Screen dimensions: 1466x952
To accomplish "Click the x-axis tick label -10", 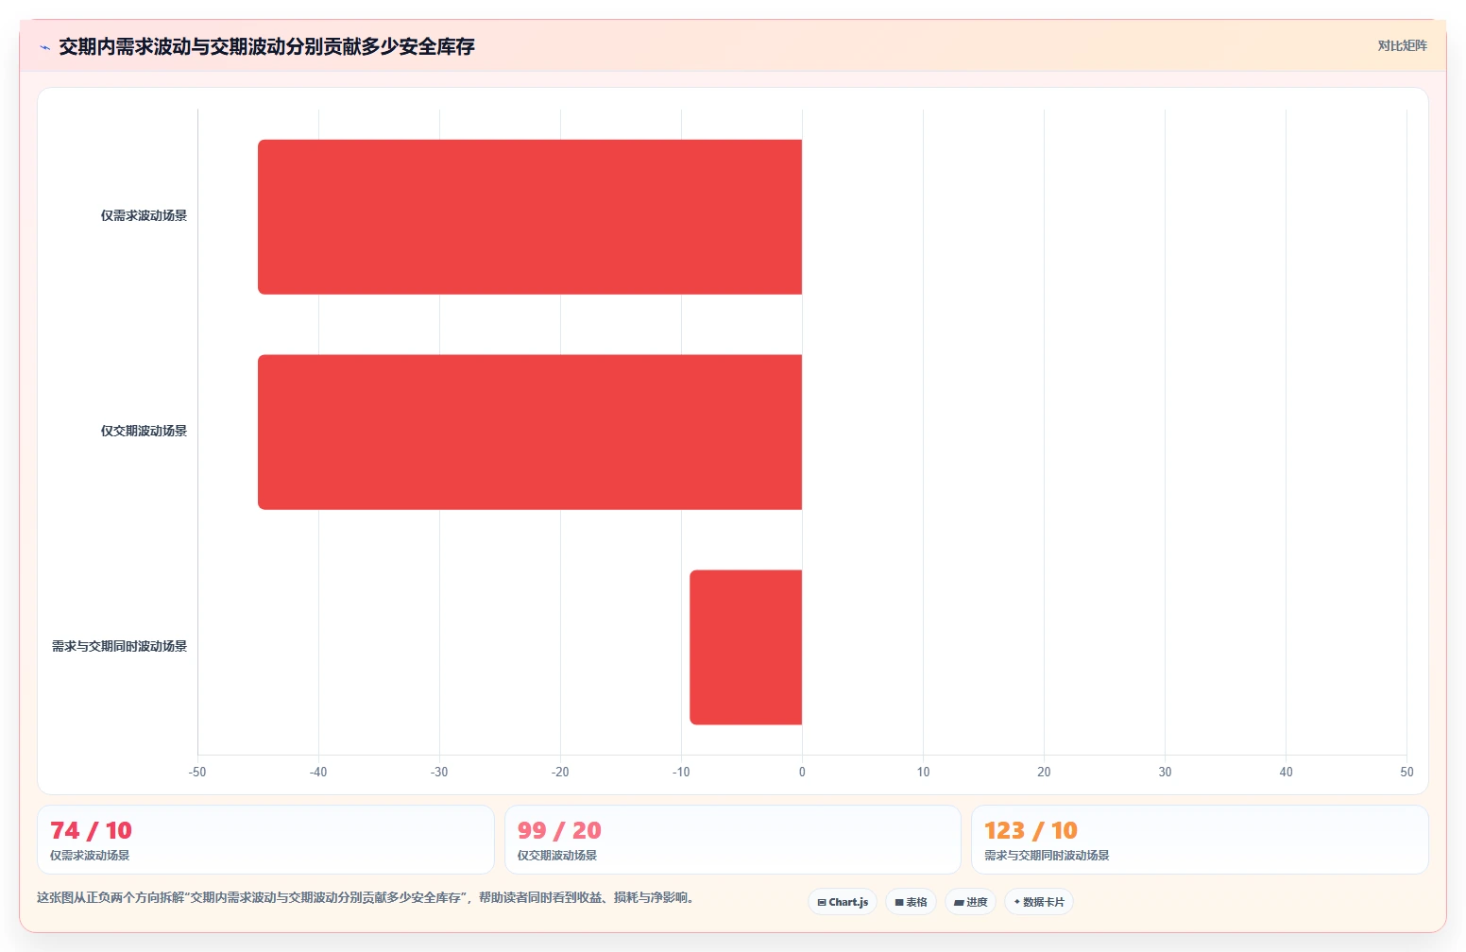I will [x=681, y=772].
